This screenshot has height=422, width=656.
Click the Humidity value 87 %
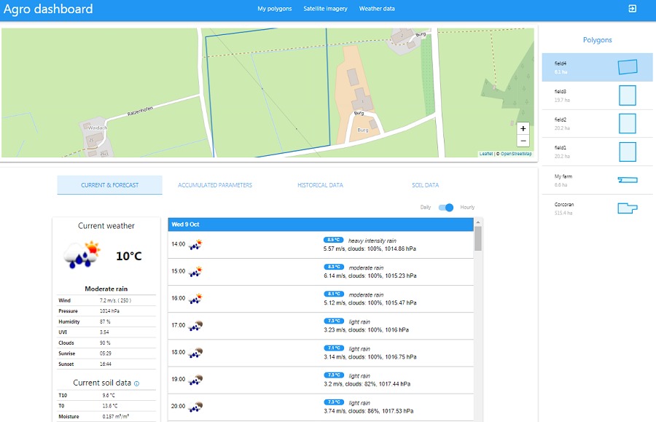[105, 321]
